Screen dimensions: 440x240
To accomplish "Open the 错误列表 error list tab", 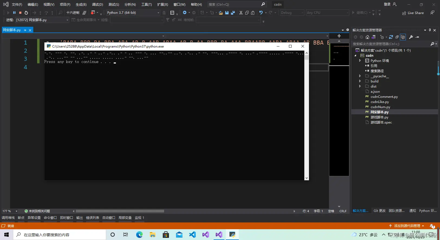I will 93,218.
